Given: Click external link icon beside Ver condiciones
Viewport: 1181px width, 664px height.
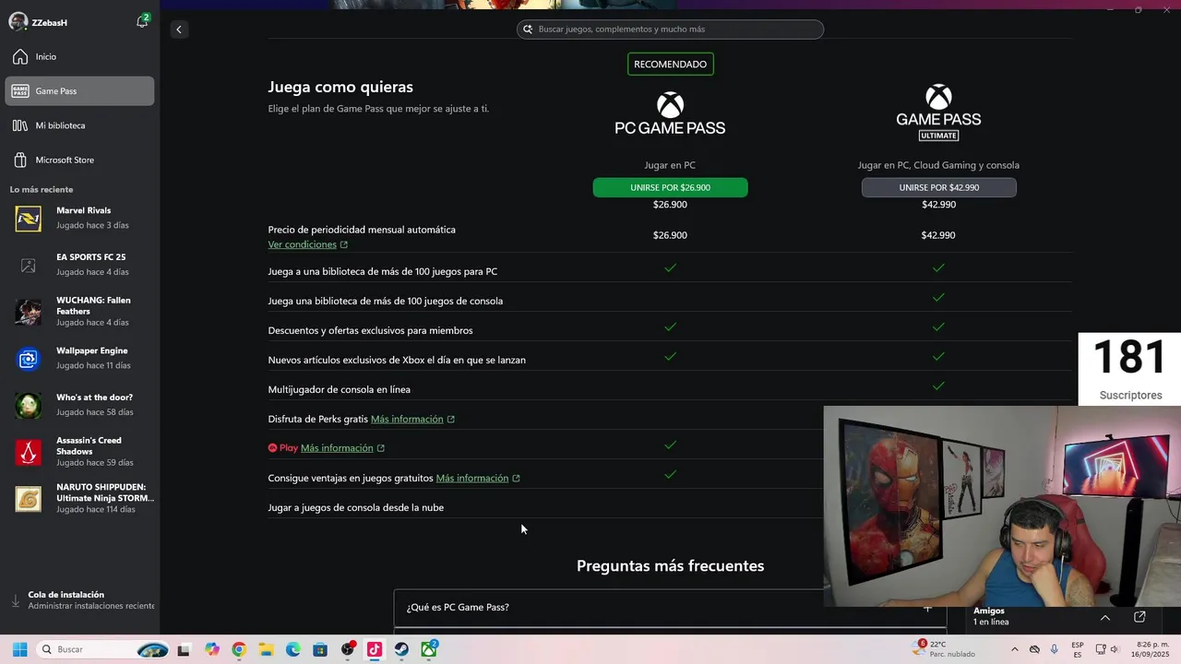Looking at the screenshot, I should pyautogui.click(x=344, y=244).
